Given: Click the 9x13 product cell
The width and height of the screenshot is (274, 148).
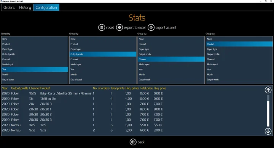Looking at the screenshot, I should (43, 130).
